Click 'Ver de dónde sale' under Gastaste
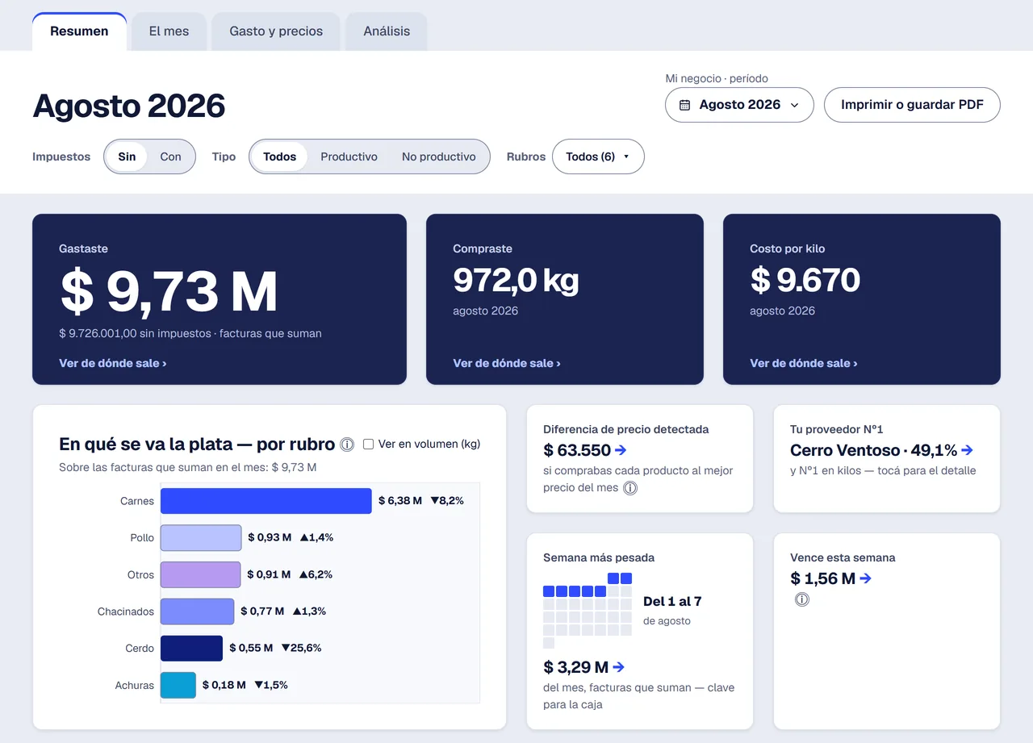 click(x=113, y=363)
